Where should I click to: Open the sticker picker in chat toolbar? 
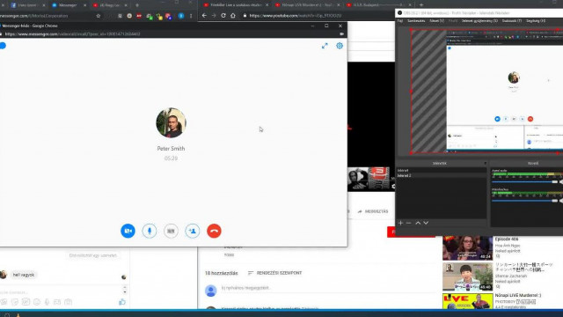(x=15, y=302)
